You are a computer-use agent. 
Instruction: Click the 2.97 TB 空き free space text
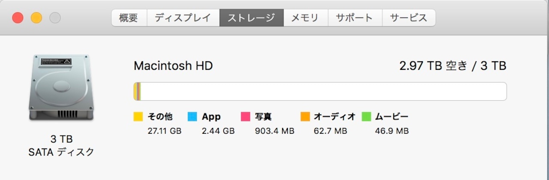pyautogui.click(x=433, y=66)
